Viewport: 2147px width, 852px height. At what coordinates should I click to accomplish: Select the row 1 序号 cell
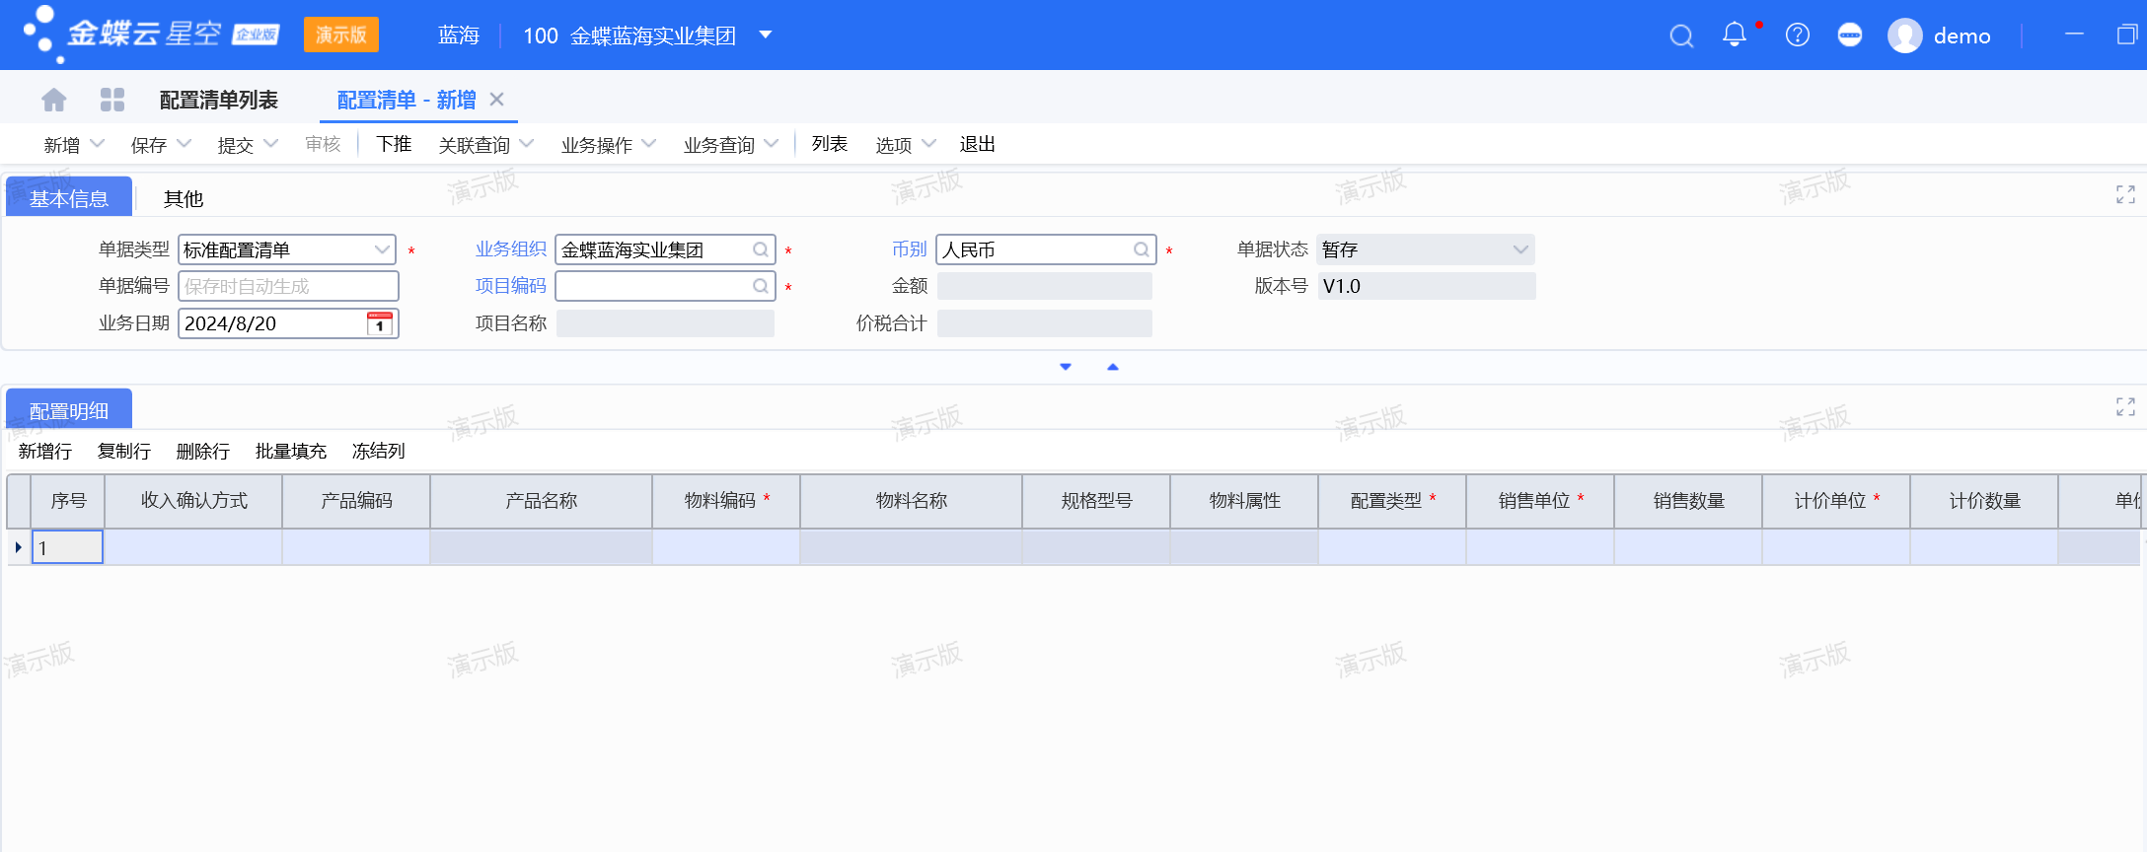(x=68, y=547)
